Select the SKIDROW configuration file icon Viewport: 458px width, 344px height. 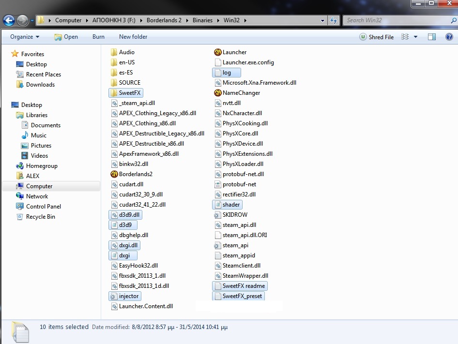pos(217,215)
